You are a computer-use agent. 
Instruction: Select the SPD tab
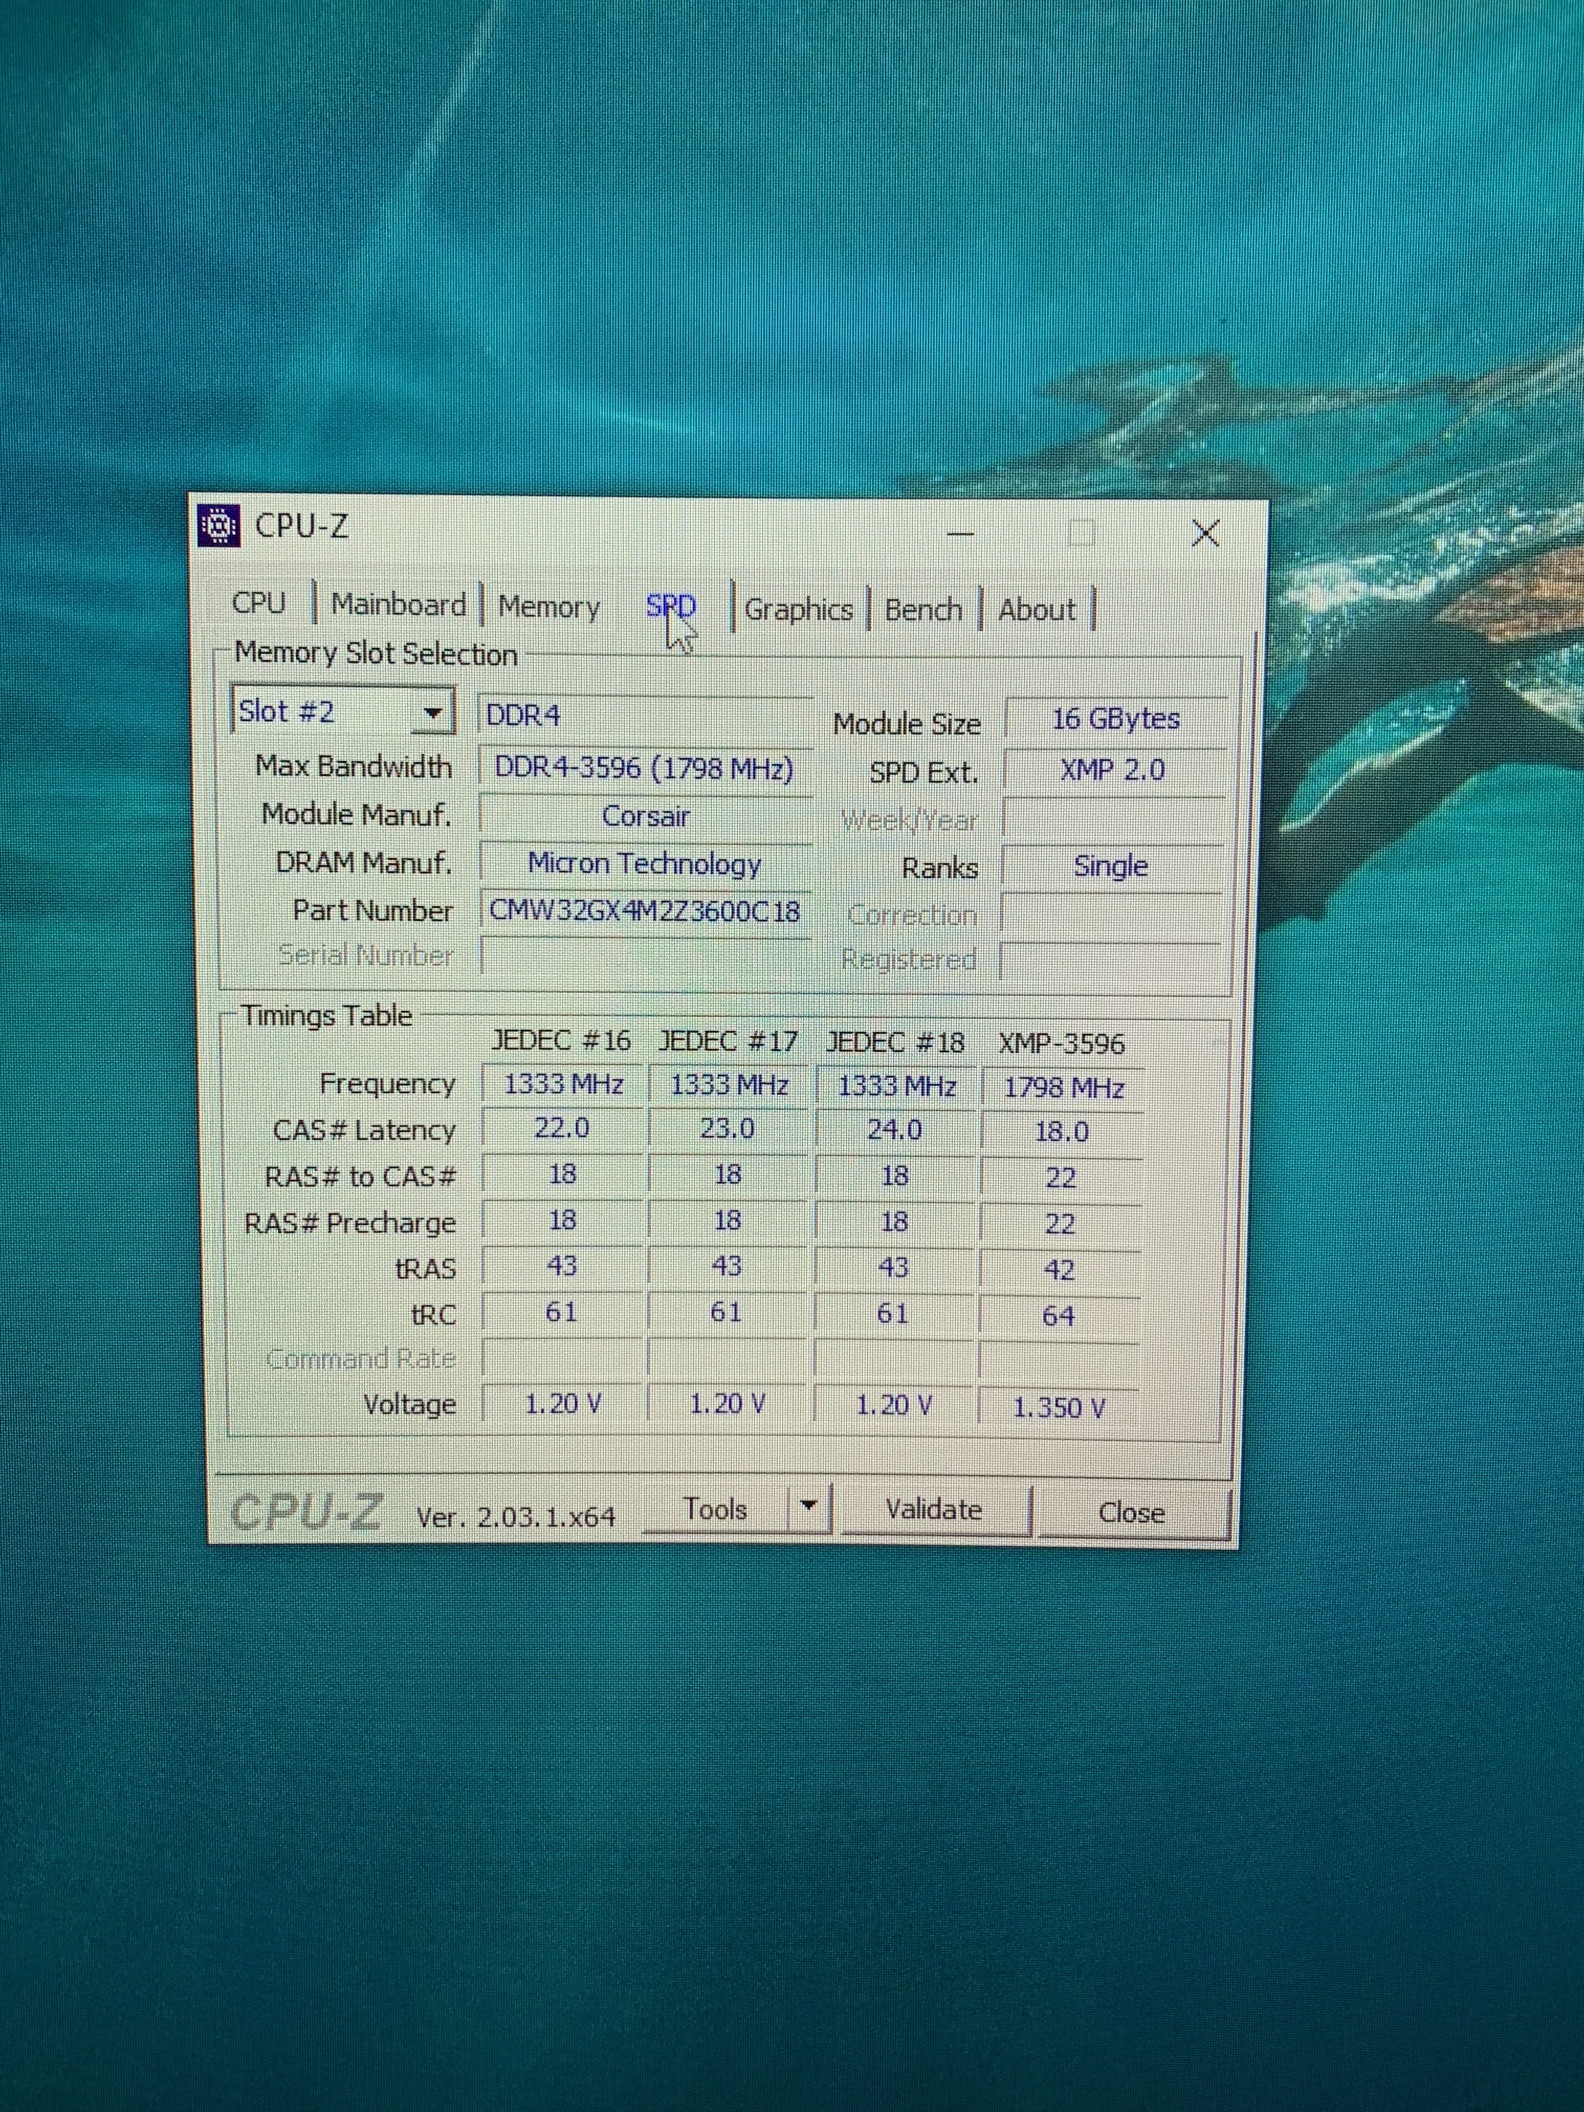[670, 606]
